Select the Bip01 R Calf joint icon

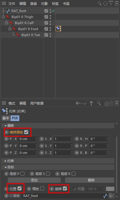pos(11,23)
